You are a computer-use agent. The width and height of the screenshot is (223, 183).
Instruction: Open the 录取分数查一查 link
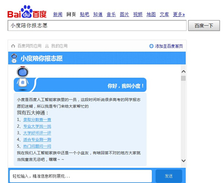click(37, 120)
